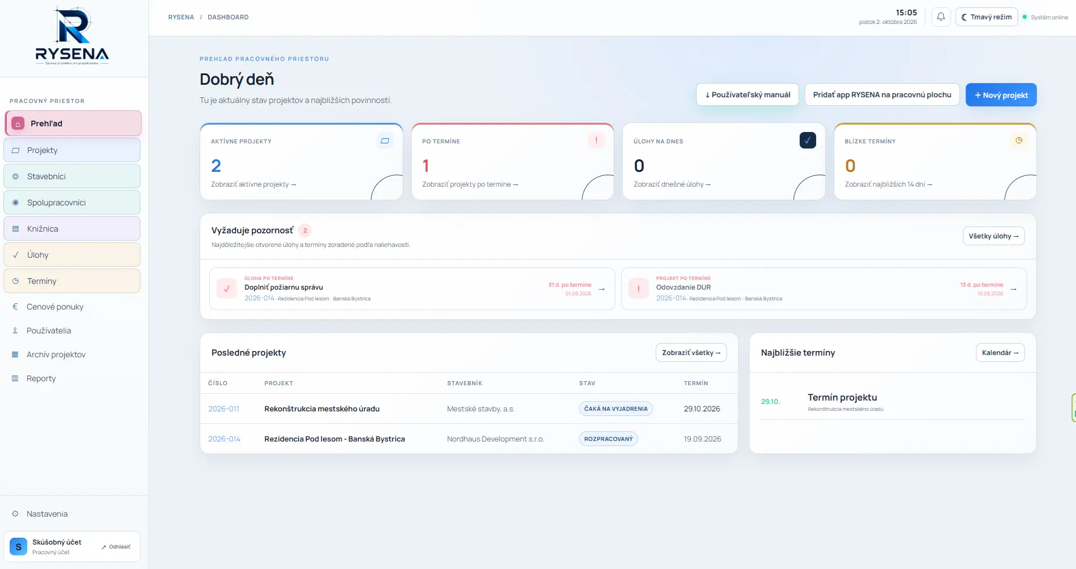This screenshot has width=1076, height=569.
Task: Click the Archív projektov icon
Action: [15, 354]
